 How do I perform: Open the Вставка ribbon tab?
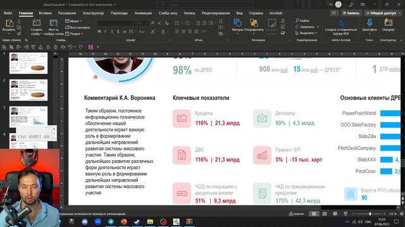[x=45, y=13]
